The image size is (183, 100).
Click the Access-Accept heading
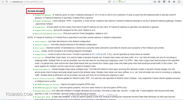point(35,11)
